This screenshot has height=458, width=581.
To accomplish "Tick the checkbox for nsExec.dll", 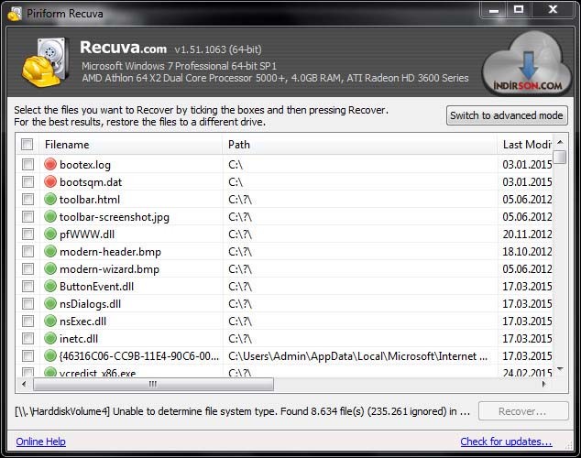I will pos(27,321).
